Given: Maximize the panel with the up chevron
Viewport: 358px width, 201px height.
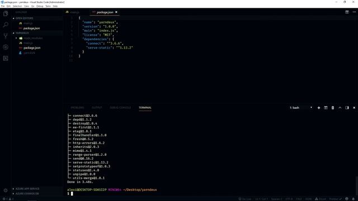Looking at the screenshot, I should [x=340, y=108].
